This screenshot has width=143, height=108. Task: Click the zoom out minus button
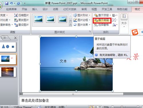tap(113, 107)
